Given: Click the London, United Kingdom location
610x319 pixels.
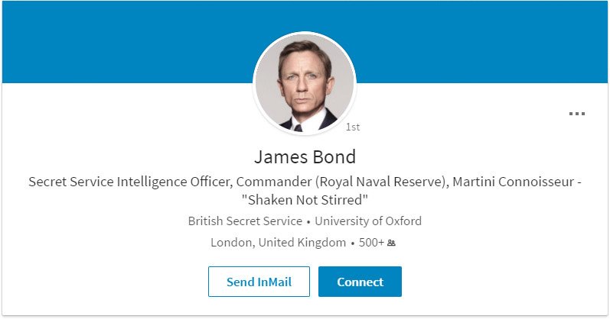Looking at the screenshot, I should pyautogui.click(x=278, y=243).
